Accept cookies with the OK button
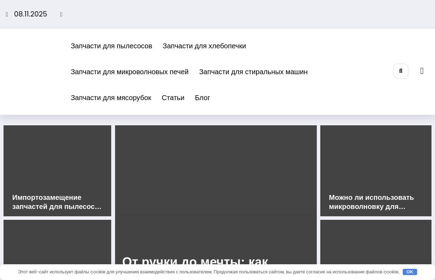 tap(409, 272)
